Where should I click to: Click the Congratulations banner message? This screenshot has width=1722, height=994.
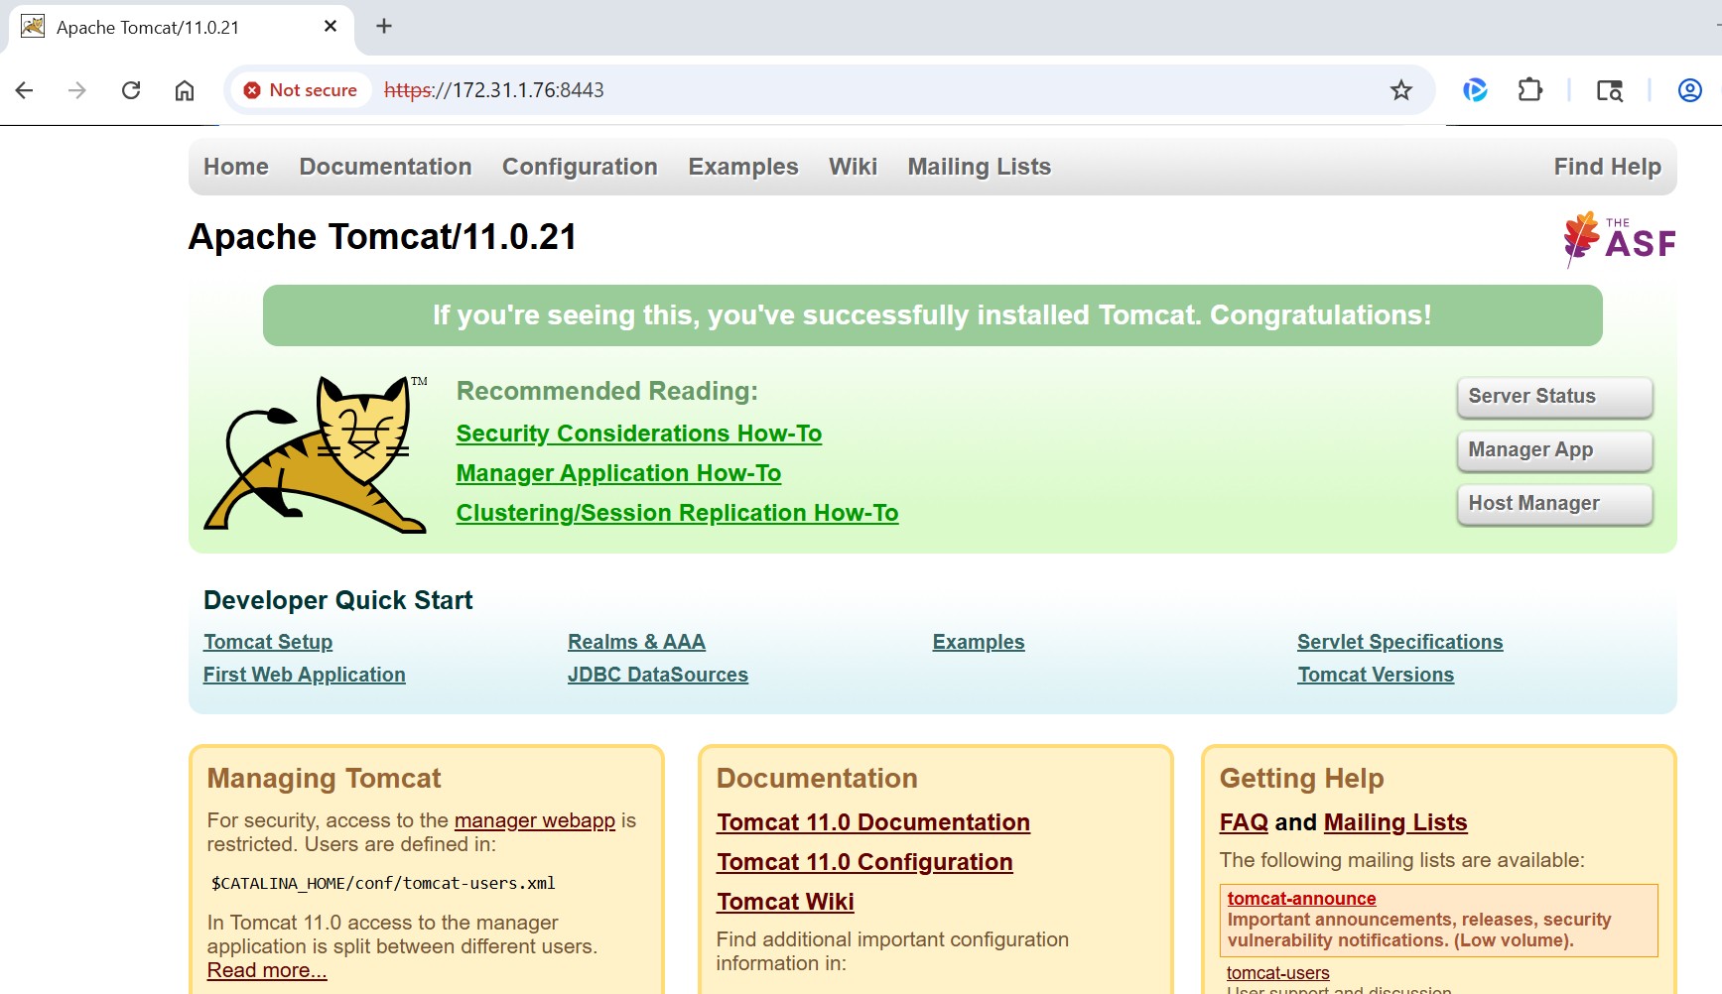click(932, 315)
